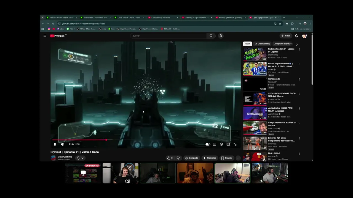Image resolution: width=353 pixels, height=198 pixels.
Task: Click the Compartir share button
Action: point(191,158)
